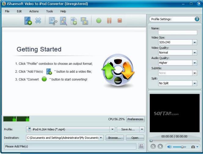Stop conversion with the red stop icon
Viewport: 203px width, 154px height.
tap(120, 20)
